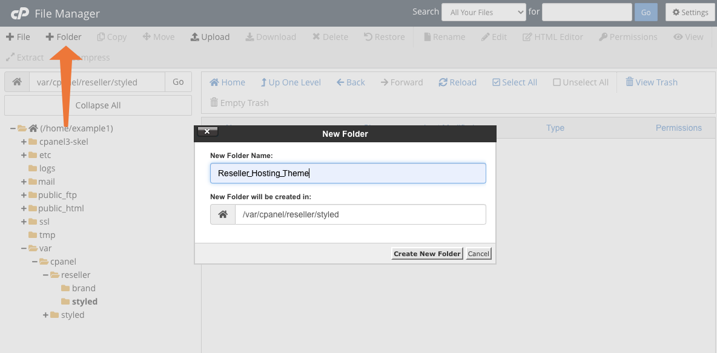Select the brand folder in tree
Image resolution: width=717 pixels, height=353 pixels.
(83, 288)
